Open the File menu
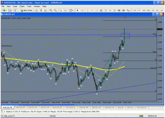 coord(3,6)
